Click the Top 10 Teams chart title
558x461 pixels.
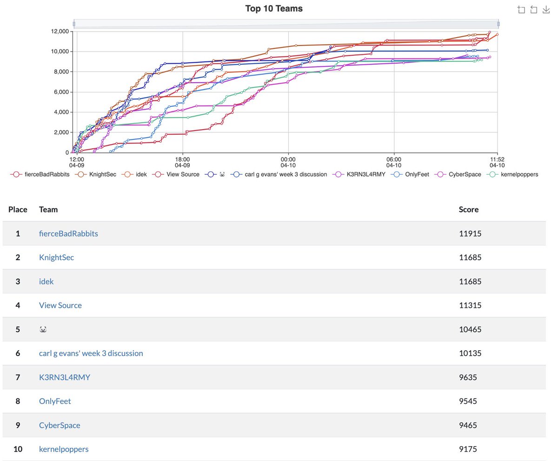[x=274, y=8]
